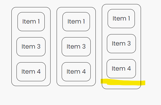Click gap between Item 3 and Item 4 in middle container
This screenshot has width=161, height=105.
click(76, 59)
